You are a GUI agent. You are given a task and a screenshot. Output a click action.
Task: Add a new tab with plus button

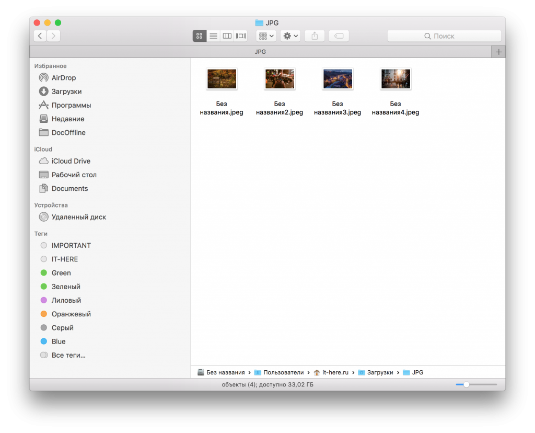(498, 52)
